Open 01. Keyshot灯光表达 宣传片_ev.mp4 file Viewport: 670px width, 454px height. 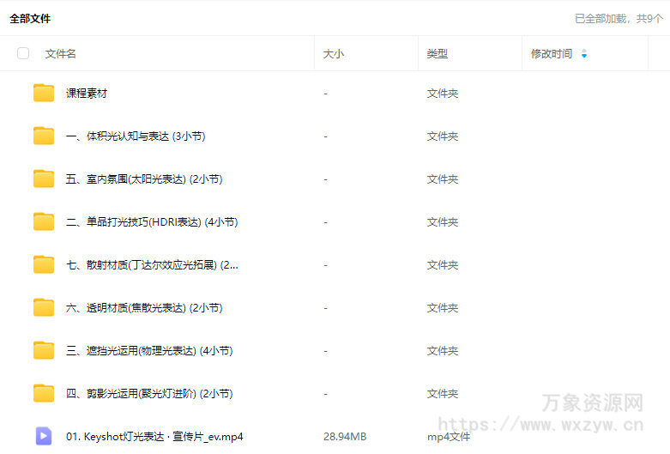coord(154,436)
